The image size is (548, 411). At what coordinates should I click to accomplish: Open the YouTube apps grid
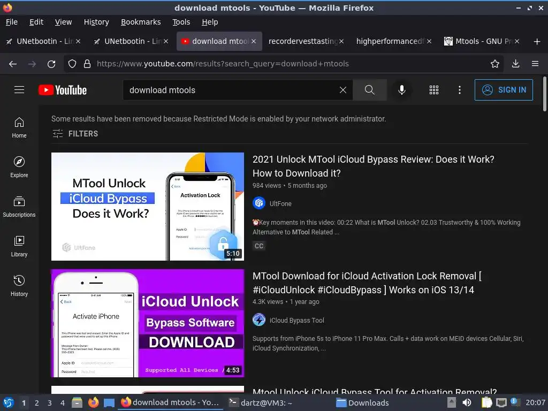pos(433,90)
